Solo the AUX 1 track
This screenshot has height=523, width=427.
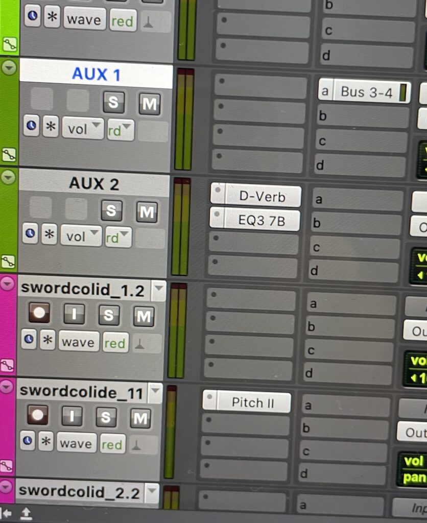pos(113,102)
